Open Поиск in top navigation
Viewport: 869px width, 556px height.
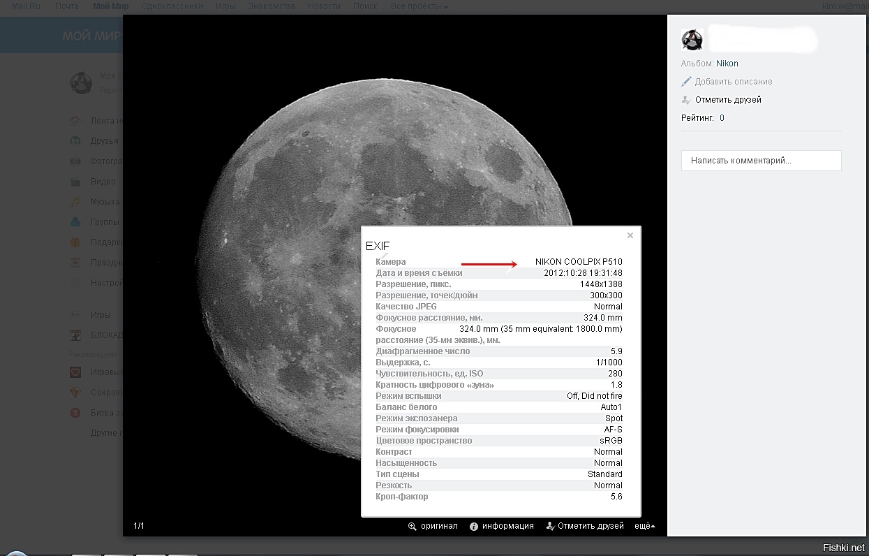pos(365,6)
